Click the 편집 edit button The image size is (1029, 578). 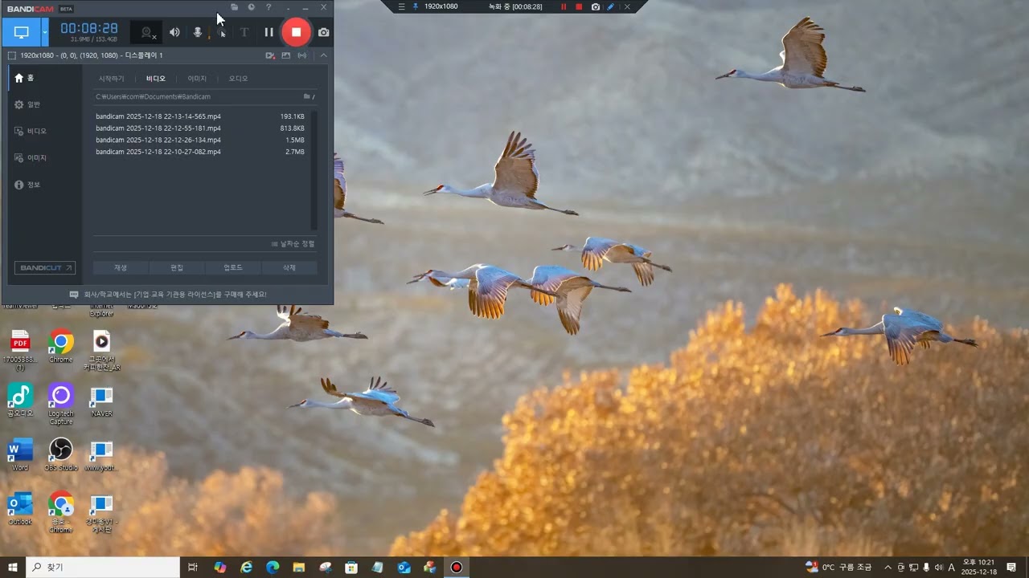click(177, 267)
